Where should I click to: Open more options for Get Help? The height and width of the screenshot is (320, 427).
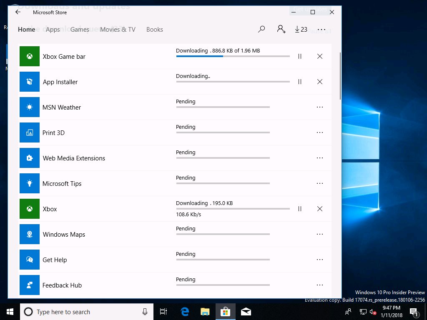tap(320, 260)
